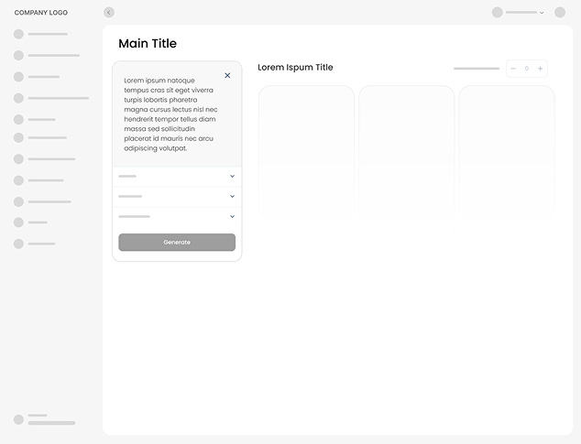Click the counter value field showing 0
Image resolution: width=581 pixels, height=444 pixels.
point(527,69)
